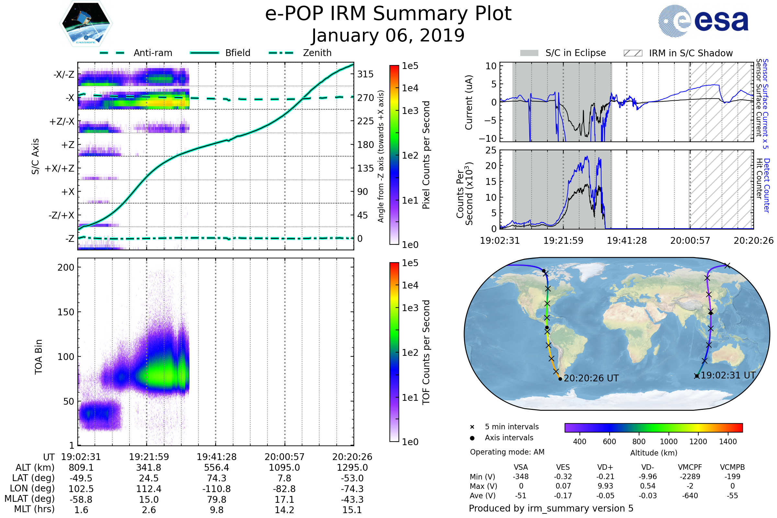The width and height of the screenshot is (777, 518).
Task: Click the IRM in S/C Shadow hatched patch
Action: point(633,53)
